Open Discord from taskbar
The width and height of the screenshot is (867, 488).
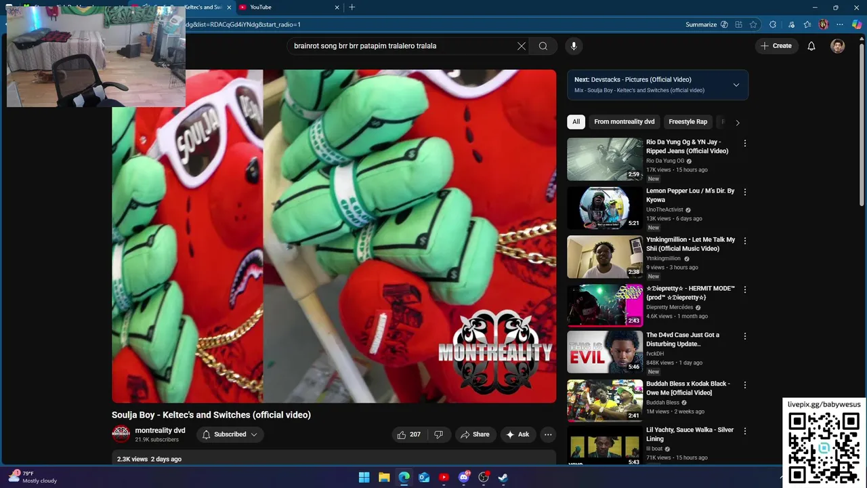point(464,477)
